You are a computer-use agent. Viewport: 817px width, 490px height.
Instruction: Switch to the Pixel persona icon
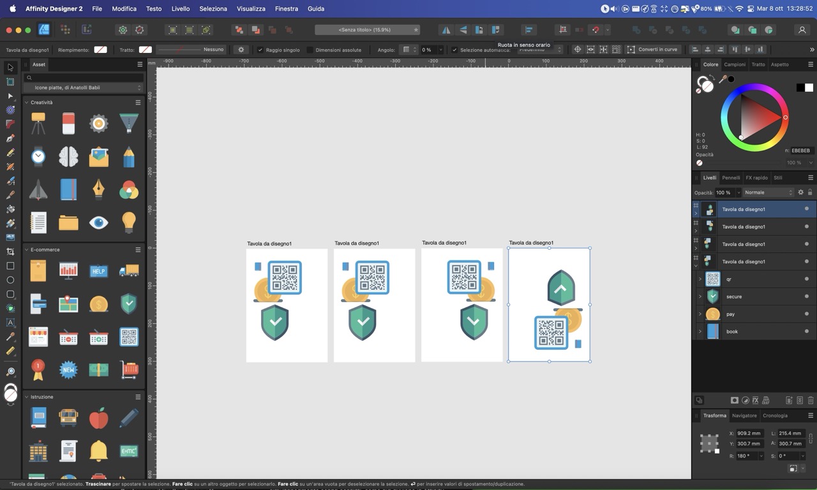(65, 30)
